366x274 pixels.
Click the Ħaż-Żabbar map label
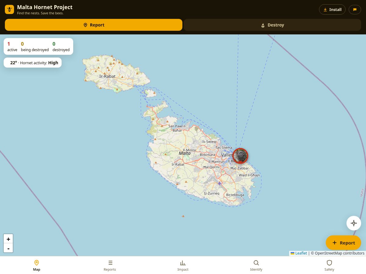239,168
